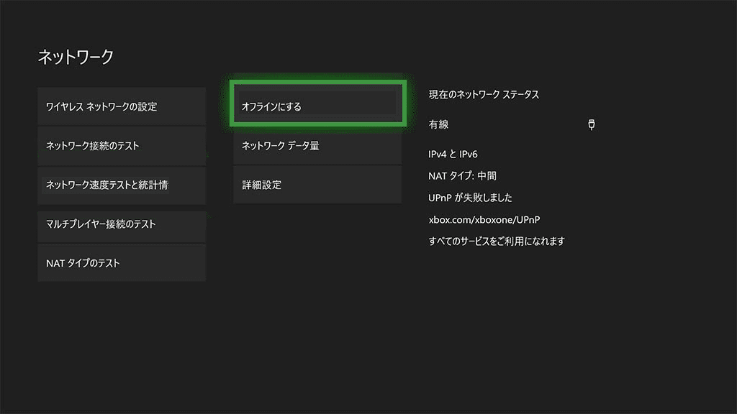Choose オフラインにする button

[x=317, y=103]
